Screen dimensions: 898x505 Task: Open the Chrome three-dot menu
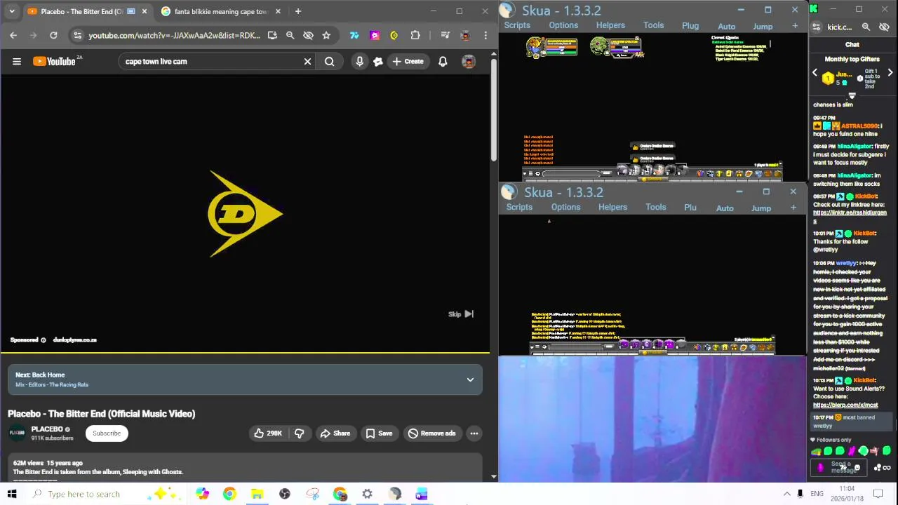485,35
